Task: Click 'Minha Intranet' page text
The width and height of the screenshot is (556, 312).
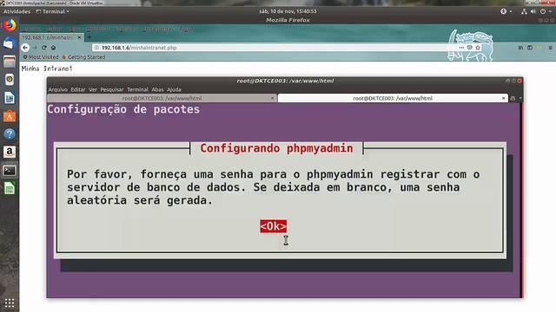Action: coord(47,68)
